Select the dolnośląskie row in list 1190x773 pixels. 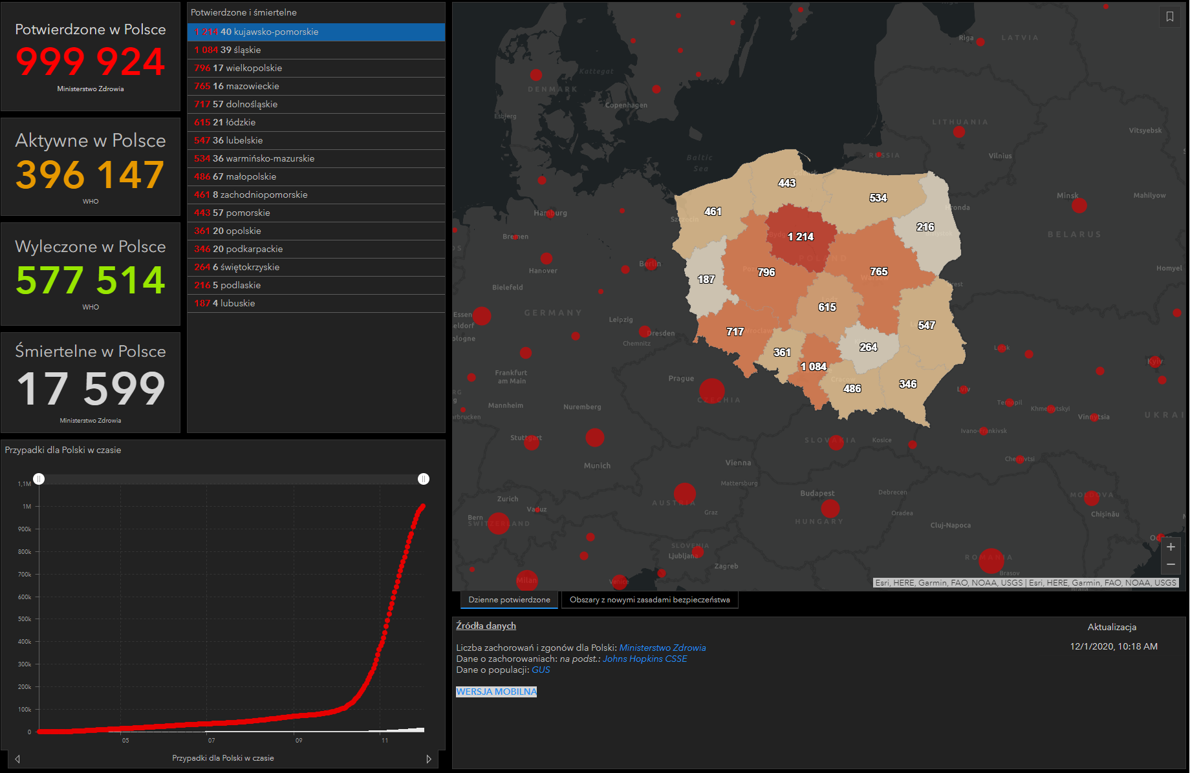[316, 104]
